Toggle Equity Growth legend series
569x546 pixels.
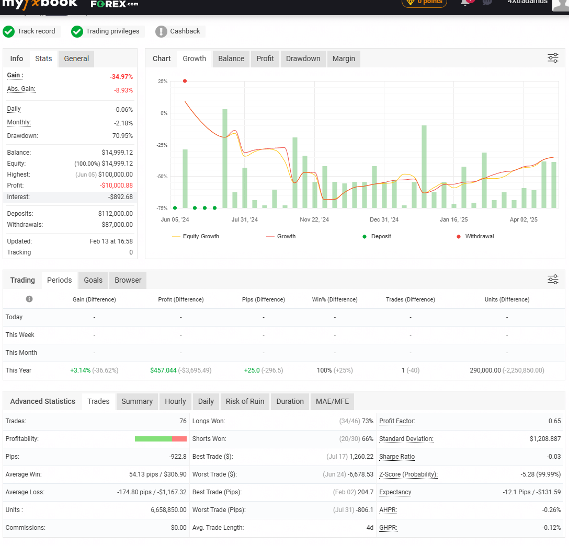coord(196,236)
